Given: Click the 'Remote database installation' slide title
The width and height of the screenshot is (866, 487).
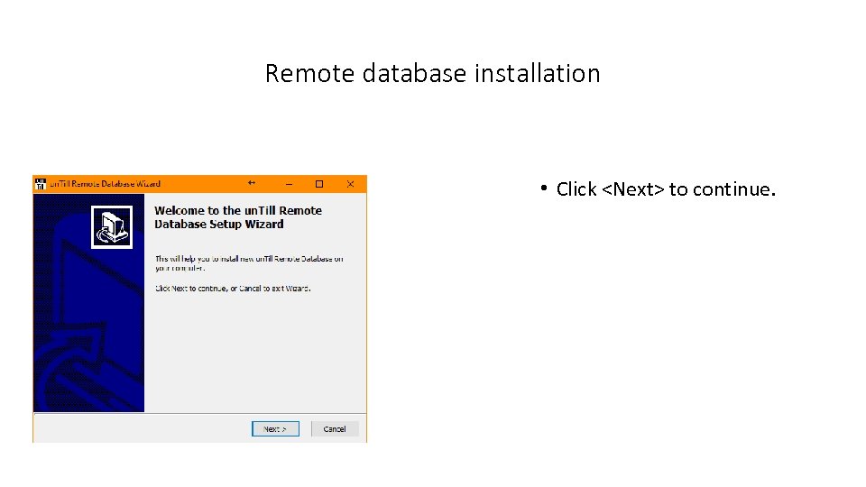Looking at the screenshot, I should tap(432, 73).
